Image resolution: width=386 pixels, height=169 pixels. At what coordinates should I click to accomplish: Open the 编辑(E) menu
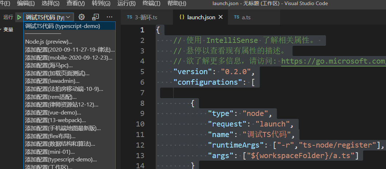tap(26, 3)
